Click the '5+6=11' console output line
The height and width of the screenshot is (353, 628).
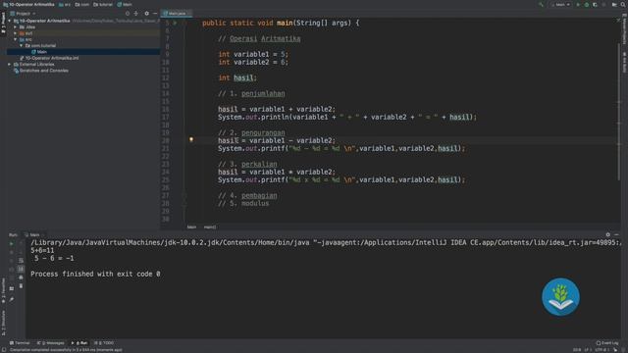[42, 251]
